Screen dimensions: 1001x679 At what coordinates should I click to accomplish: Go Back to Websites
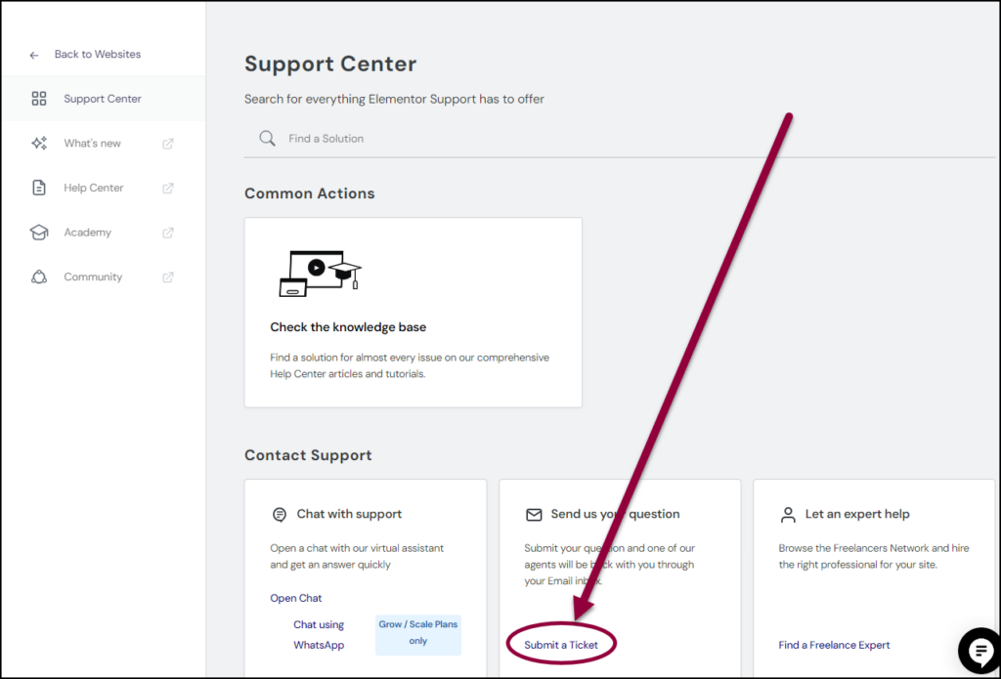97,55
